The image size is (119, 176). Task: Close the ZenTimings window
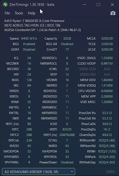pyautogui.click(x=112, y=5)
